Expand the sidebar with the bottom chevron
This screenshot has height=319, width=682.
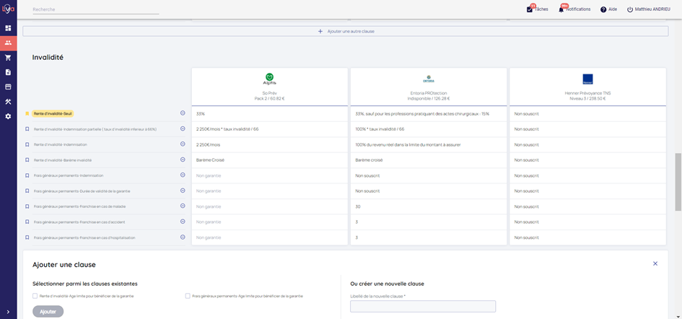click(8, 312)
